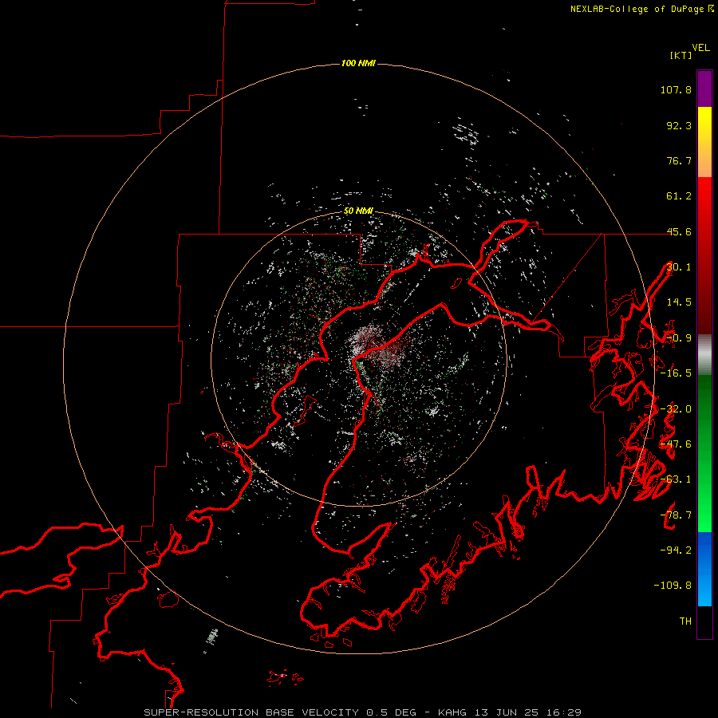
Task: Click the SUPER-RESOLUTION BASE VELOCITY caption text
Action: coord(251,712)
